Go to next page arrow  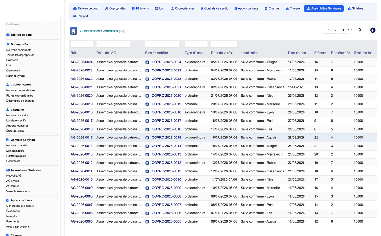(x=360, y=30)
